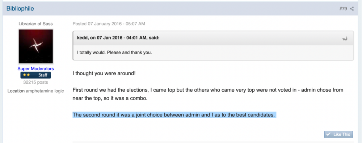The image size is (362, 143).
Task: Open the #79 post permalink
Action: [x=343, y=9]
